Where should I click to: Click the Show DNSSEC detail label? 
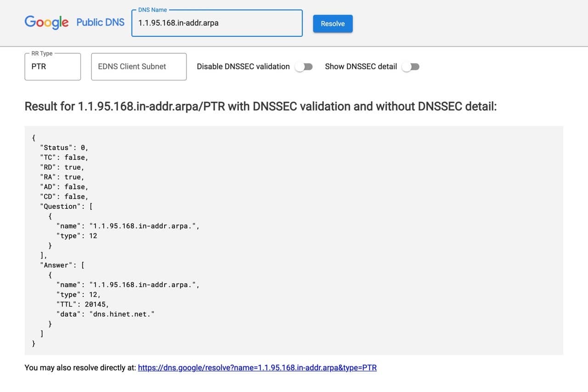[361, 67]
